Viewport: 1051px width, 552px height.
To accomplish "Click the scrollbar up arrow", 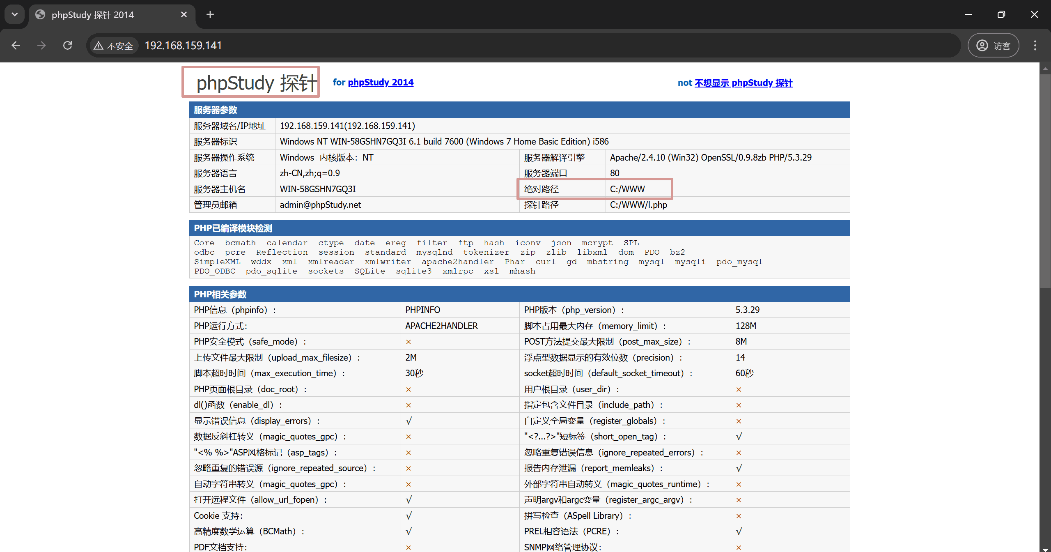I will pyautogui.click(x=1045, y=68).
